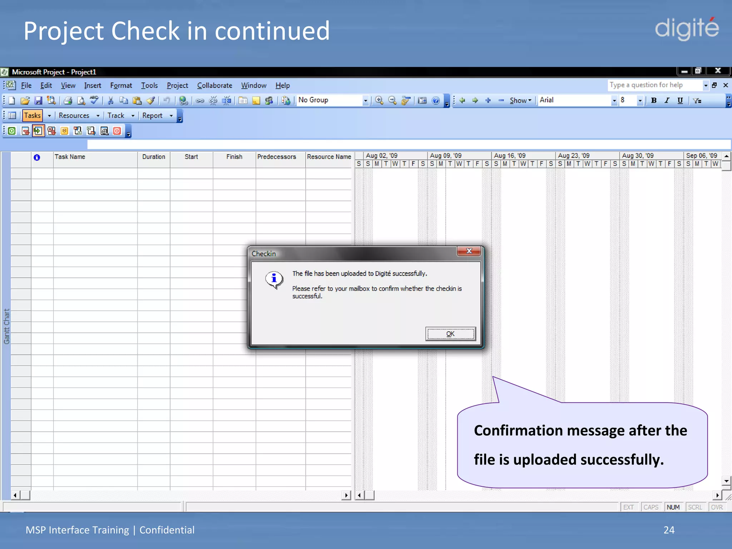This screenshot has width=732, height=549.
Task: Insert hyperlink with the globe icon
Action: click(x=184, y=100)
